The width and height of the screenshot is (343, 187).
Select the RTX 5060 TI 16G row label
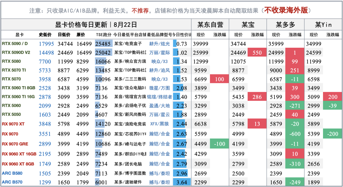tap(18, 97)
